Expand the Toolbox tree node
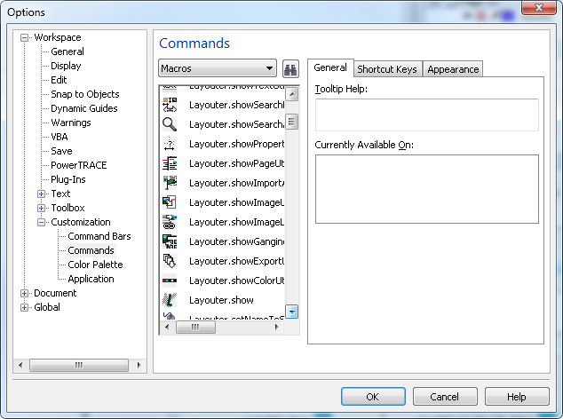Screen dimensions: 563x419 41,209
